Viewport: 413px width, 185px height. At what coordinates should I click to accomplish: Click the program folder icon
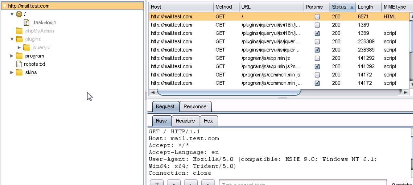tap(19, 56)
